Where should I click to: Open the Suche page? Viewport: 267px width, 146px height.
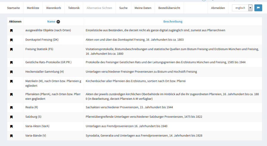[x=123, y=8]
